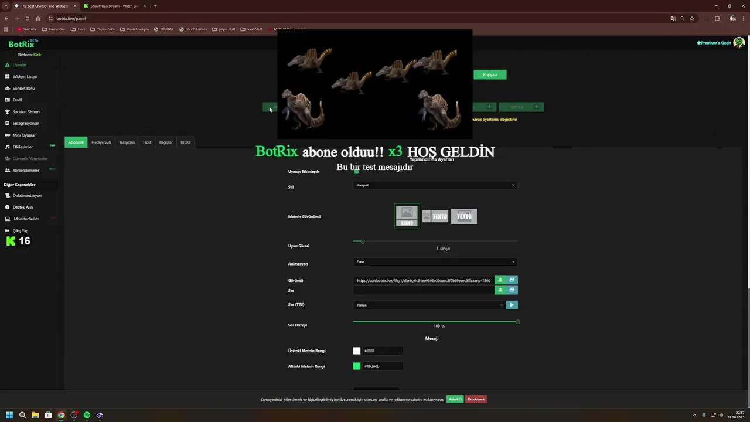Viewport: 750px width, 422px height.
Task: Open the browser home page button
Action: (38, 18)
